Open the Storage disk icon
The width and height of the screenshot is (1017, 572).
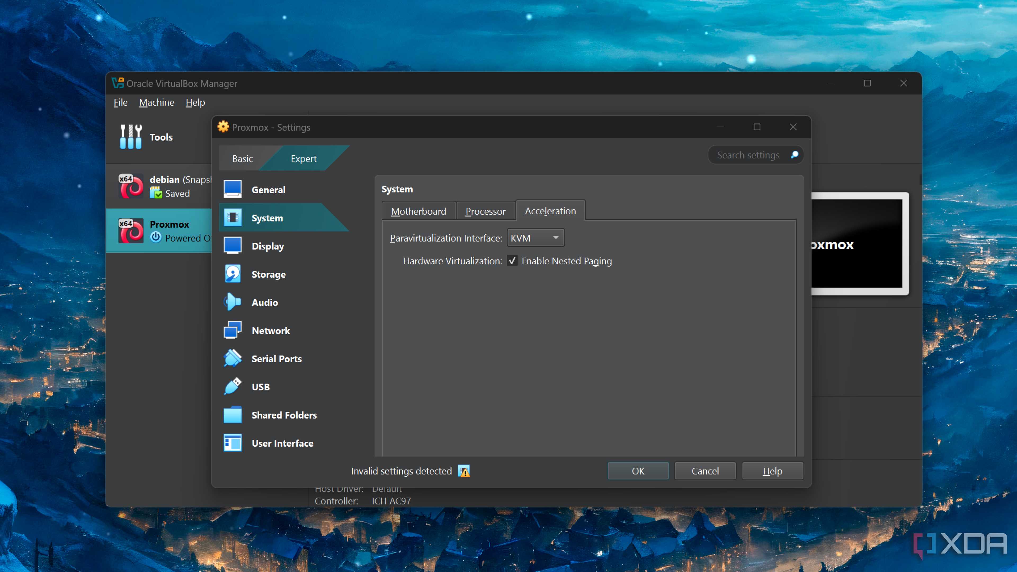[233, 274]
